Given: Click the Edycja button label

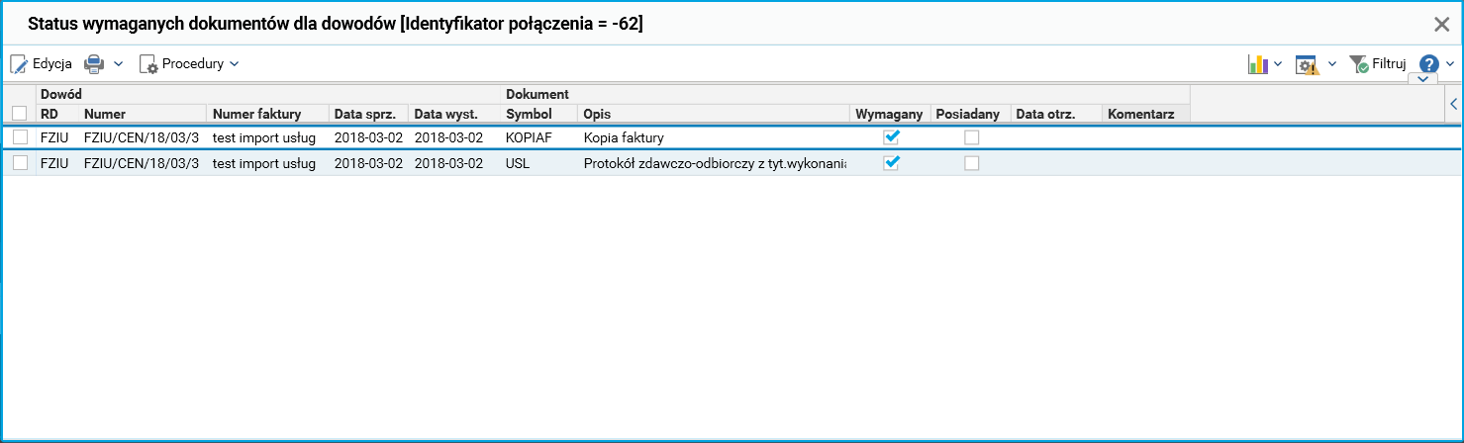Looking at the screenshot, I should point(52,64).
